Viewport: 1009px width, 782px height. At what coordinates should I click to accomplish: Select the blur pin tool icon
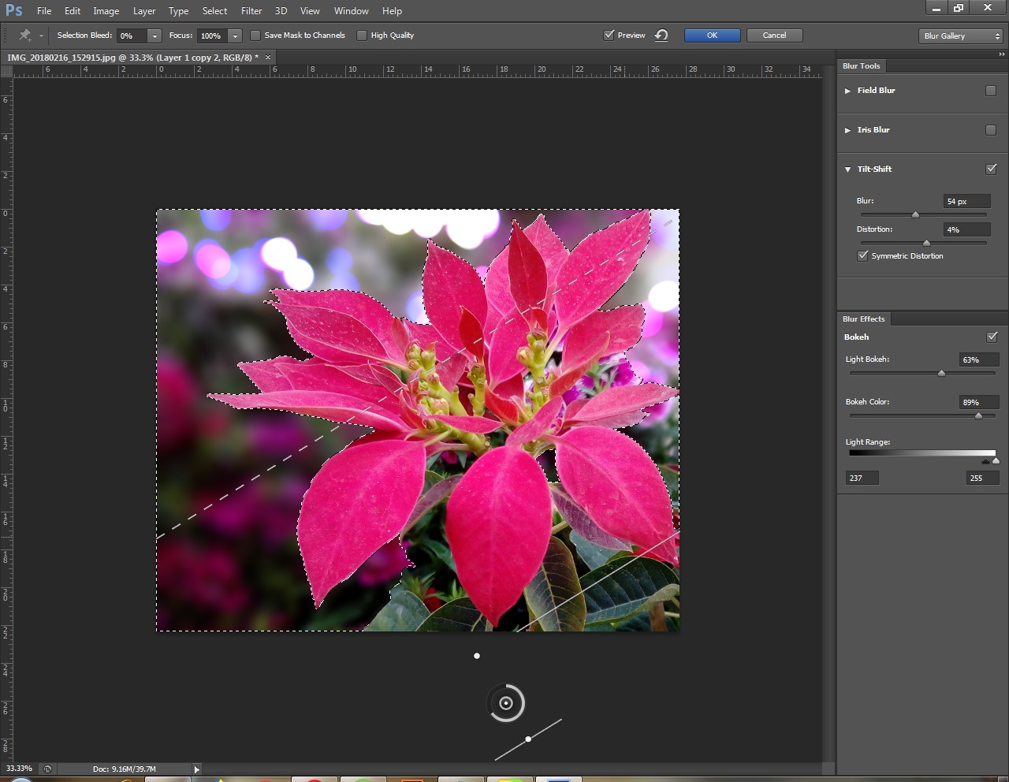click(25, 35)
